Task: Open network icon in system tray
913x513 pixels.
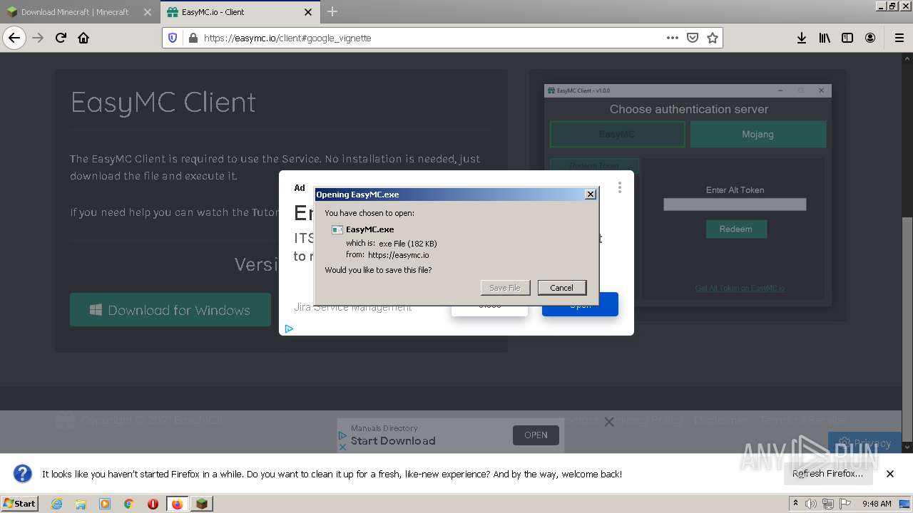Action: pyautogui.click(x=827, y=504)
